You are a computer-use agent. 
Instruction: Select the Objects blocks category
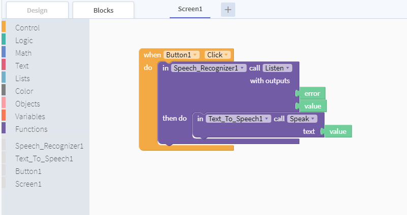(x=27, y=104)
